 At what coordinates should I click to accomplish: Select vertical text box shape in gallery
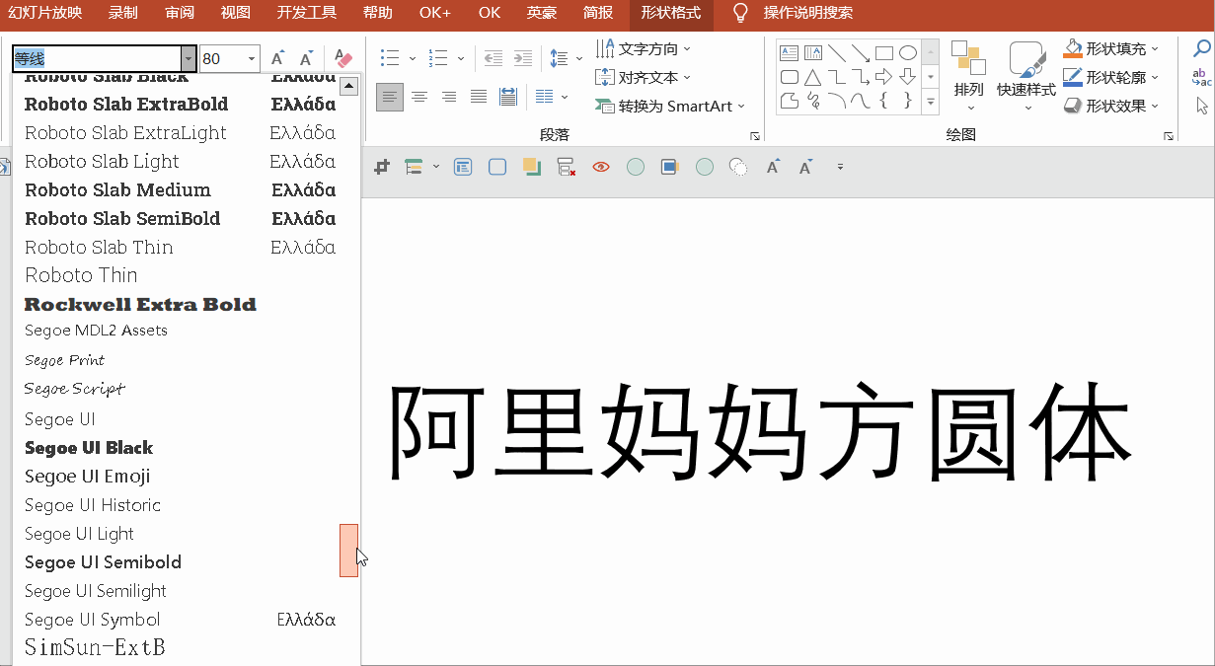813,53
